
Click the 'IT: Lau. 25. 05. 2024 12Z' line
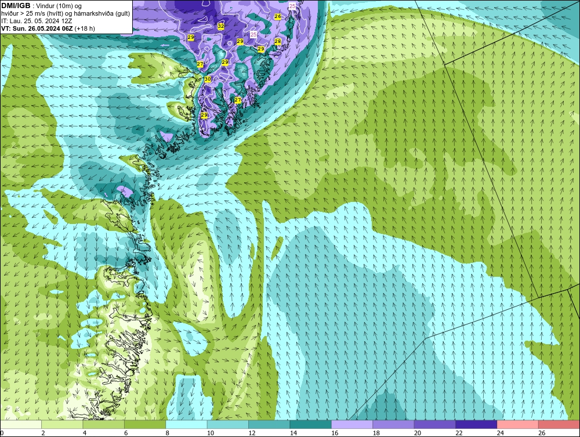click(37, 21)
